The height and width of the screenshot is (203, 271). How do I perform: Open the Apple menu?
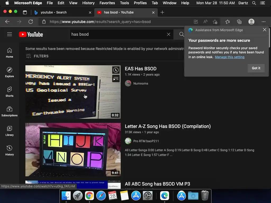click(7, 3)
